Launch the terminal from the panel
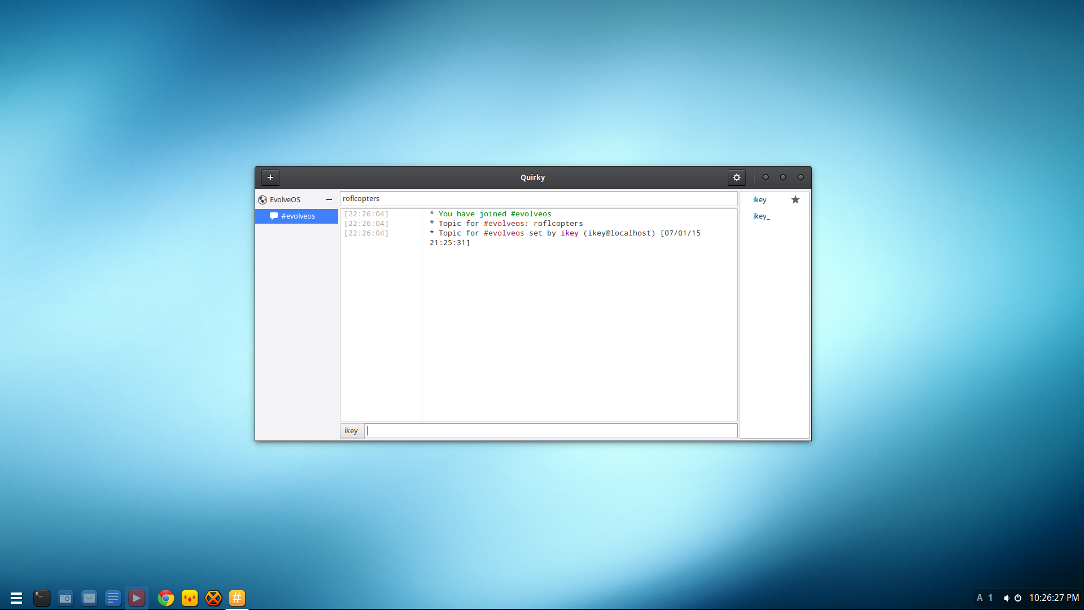 point(42,598)
